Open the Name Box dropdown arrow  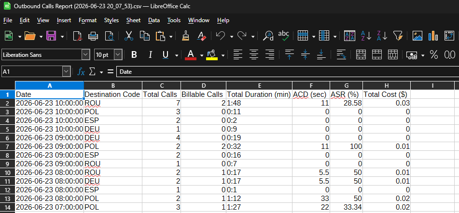coord(67,71)
